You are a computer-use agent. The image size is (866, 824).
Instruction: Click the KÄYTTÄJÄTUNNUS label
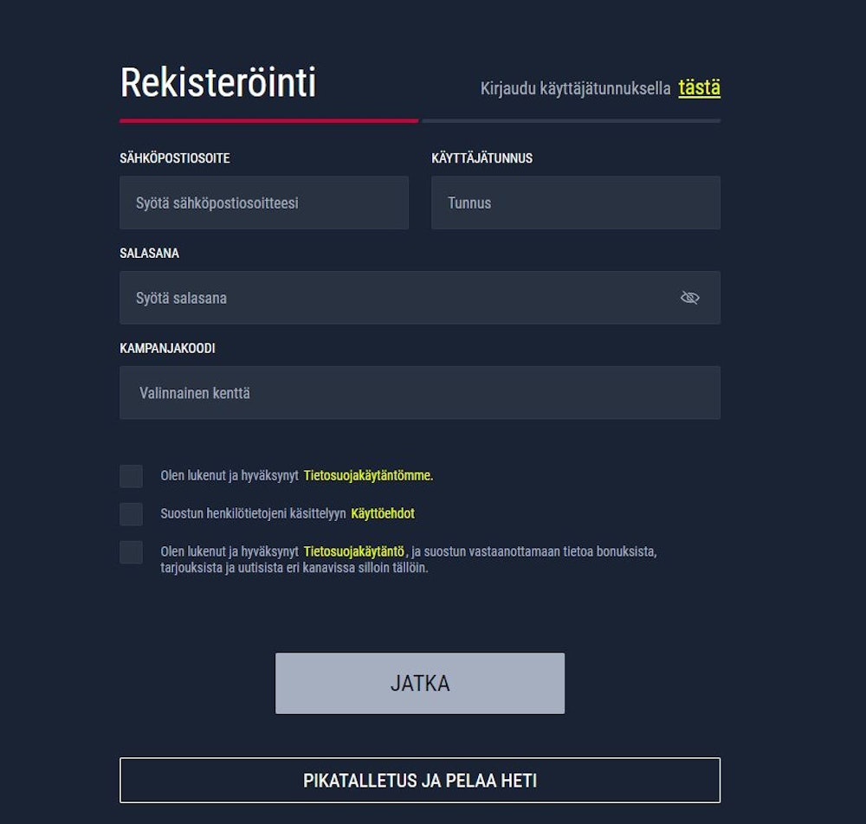(x=482, y=158)
